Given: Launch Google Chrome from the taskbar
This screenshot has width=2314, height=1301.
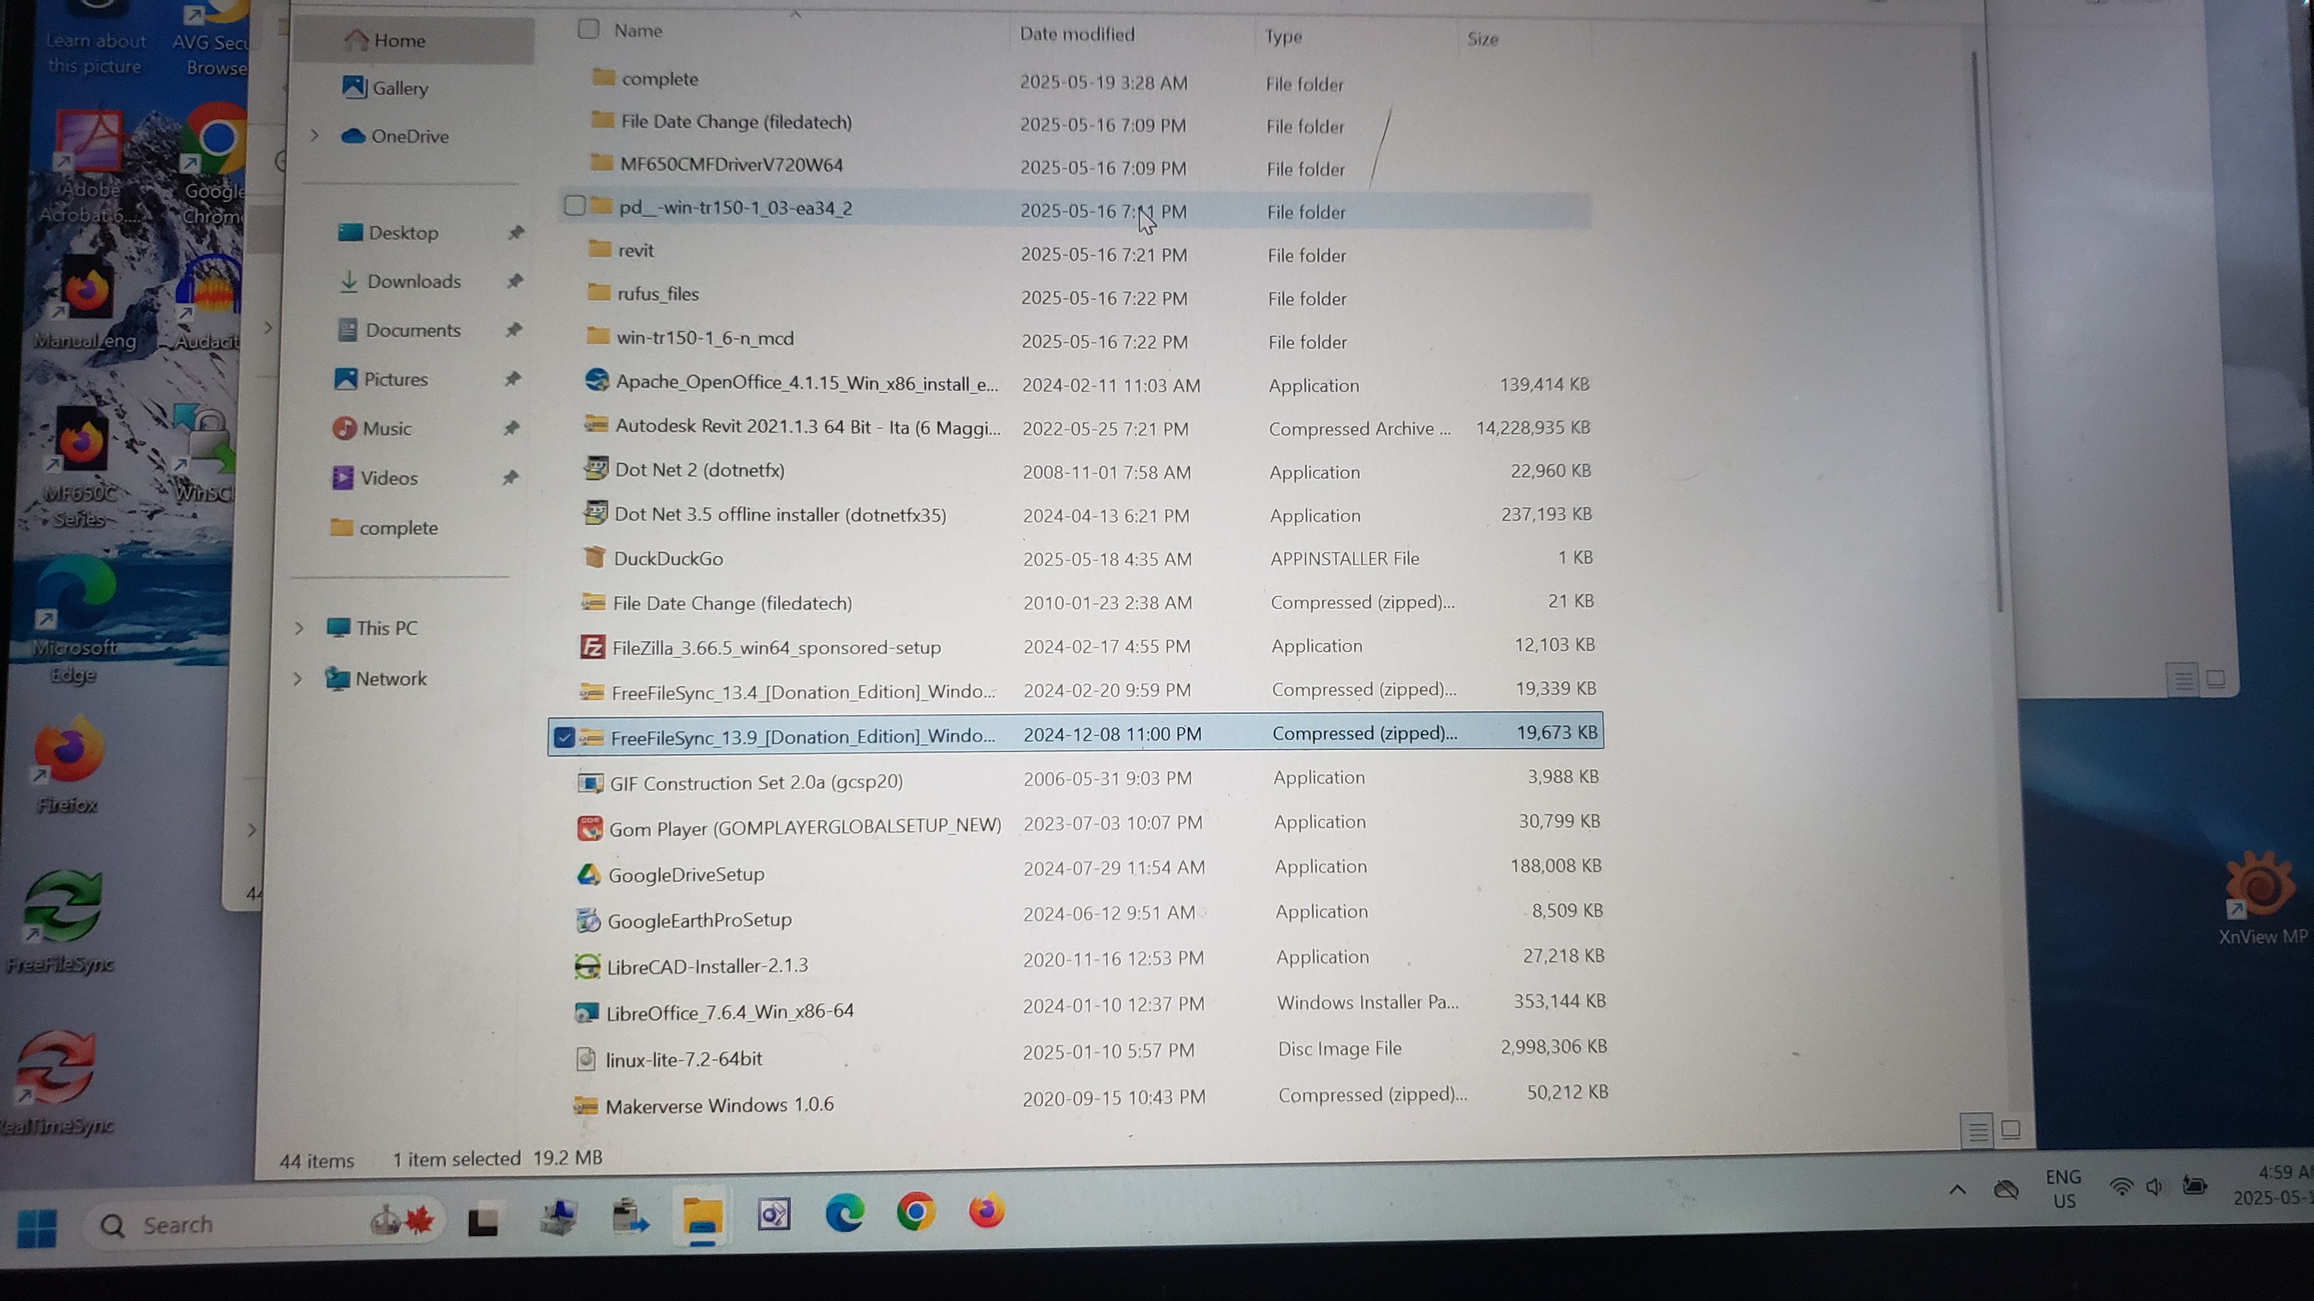Looking at the screenshot, I should (915, 1212).
